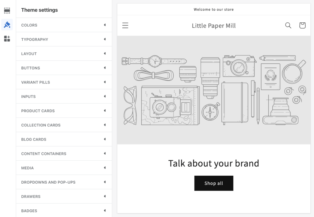Click the Talk about your brand heading
314x217 pixels.
[214, 163]
